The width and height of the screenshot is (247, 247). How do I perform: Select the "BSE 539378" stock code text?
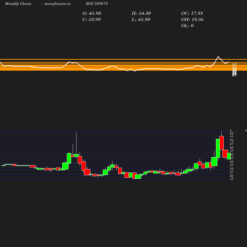coord(97,3)
